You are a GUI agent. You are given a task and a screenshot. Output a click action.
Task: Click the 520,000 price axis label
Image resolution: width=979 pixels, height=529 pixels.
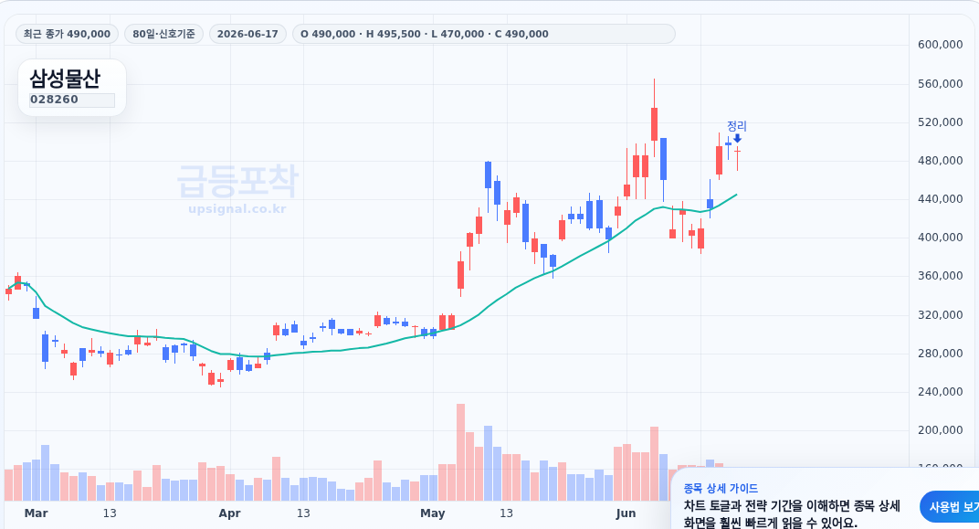[x=940, y=122]
